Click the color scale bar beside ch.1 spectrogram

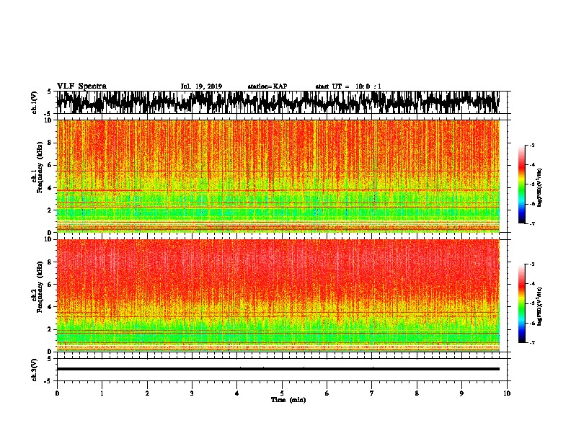coord(522,184)
